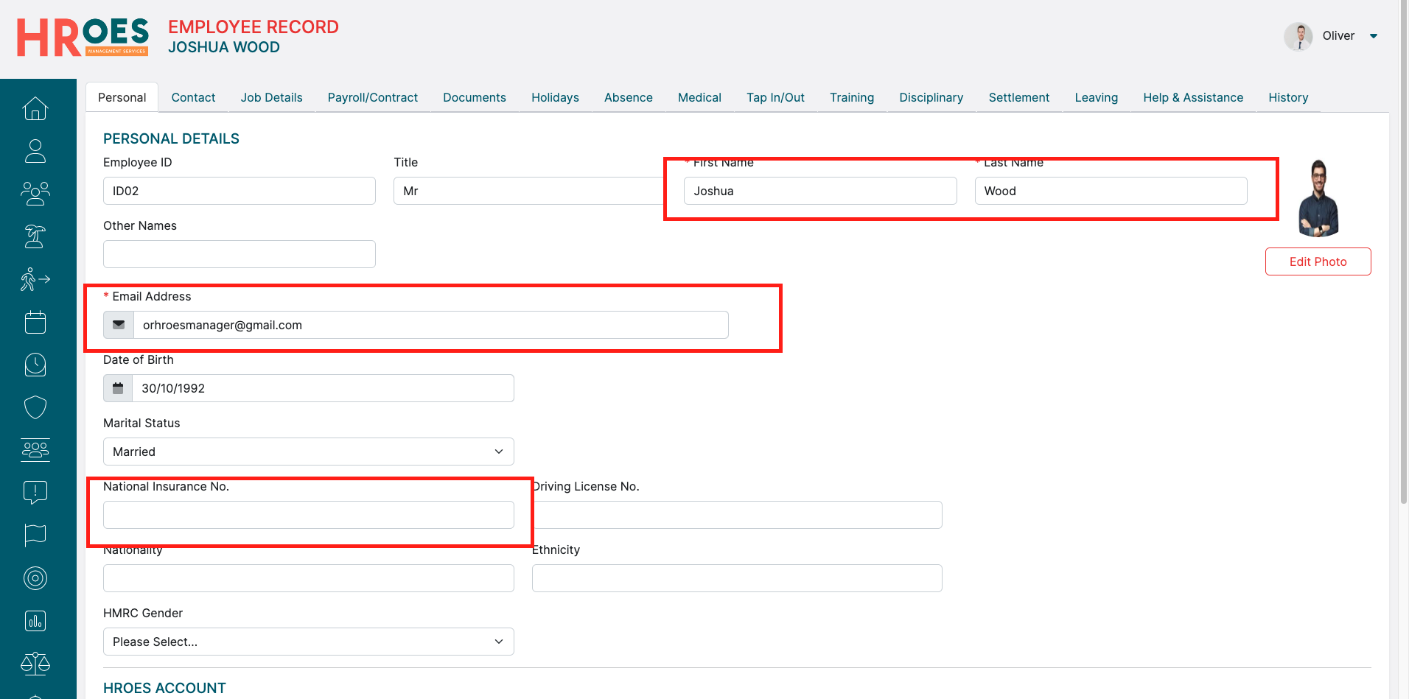Screen dimensions: 1409x699
Task: Click the home icon in sidebar
Action: coord(35,109)
